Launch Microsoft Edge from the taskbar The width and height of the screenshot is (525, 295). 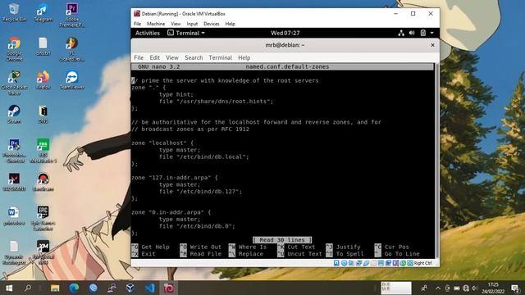pos(74,288)
